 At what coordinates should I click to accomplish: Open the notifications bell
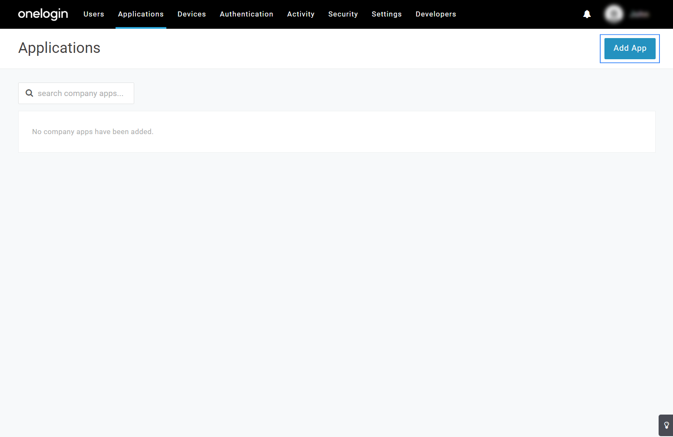[x=587, y=14]
